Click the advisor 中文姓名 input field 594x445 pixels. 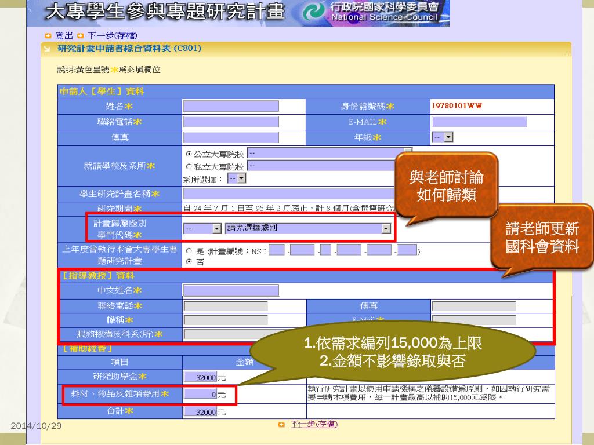point(231,291)
